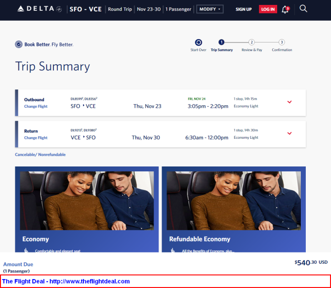Open the MODIFY dropdown

210,9
